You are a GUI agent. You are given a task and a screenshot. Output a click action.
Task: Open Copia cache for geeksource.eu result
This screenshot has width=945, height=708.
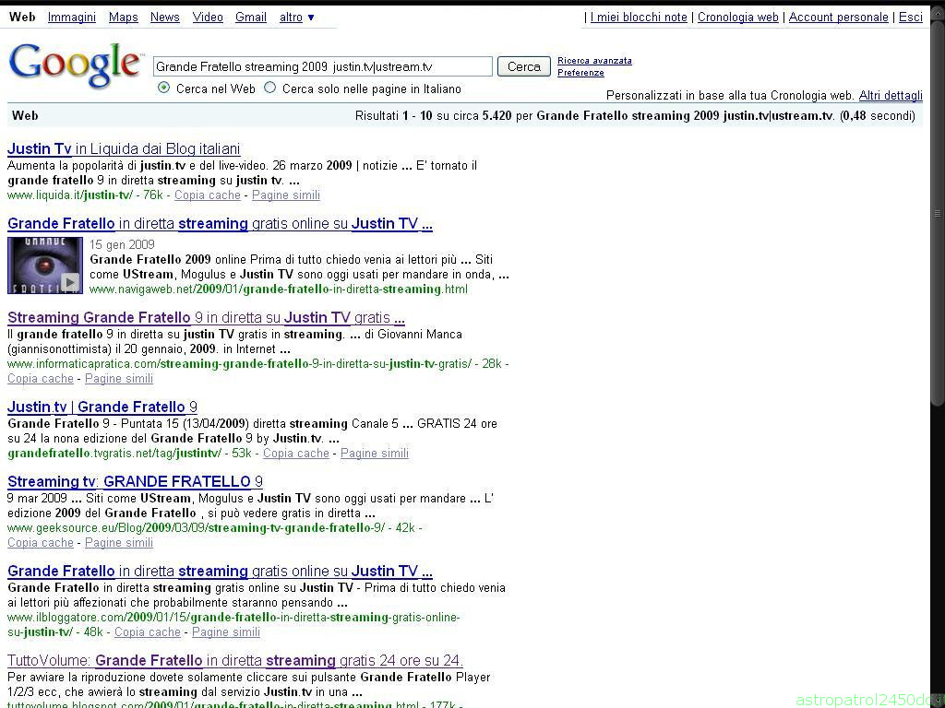pos(41,543)
